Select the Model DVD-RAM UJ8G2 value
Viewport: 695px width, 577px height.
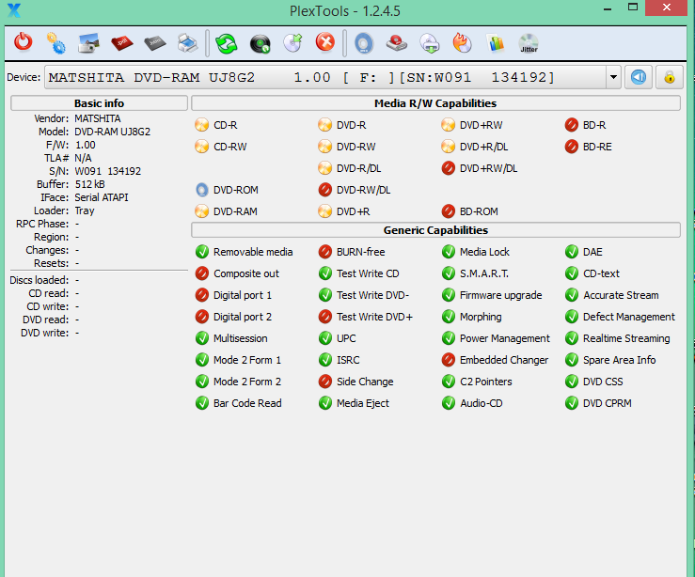[112, 132]
